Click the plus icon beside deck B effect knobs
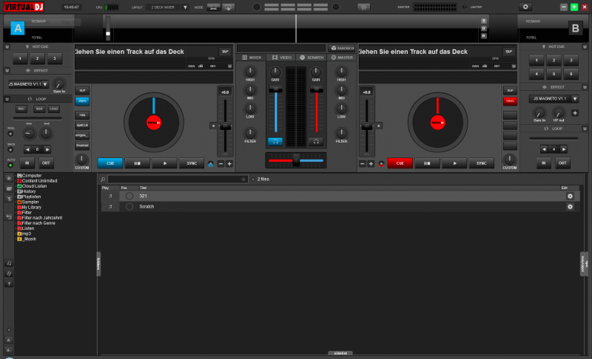The width and height of the screenshot is (592, 359). click(575, 113)
